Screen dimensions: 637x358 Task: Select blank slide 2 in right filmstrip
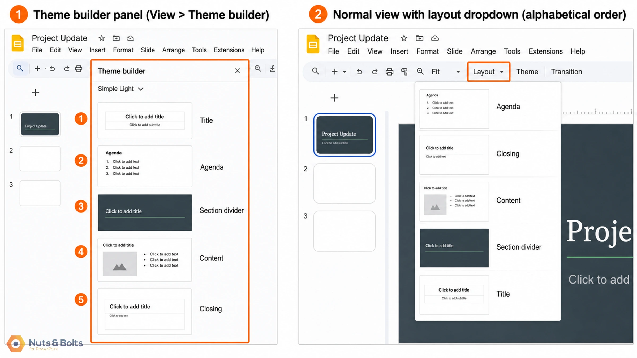coord(345,183)
